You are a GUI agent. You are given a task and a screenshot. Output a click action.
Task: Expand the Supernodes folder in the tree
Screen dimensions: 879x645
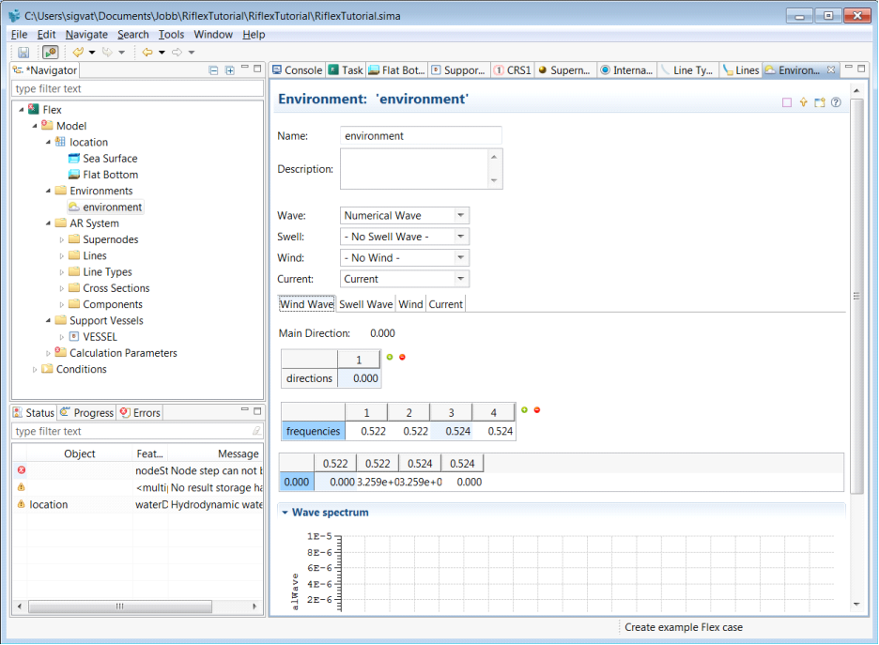pyautogui.click(x=62, y=239)
